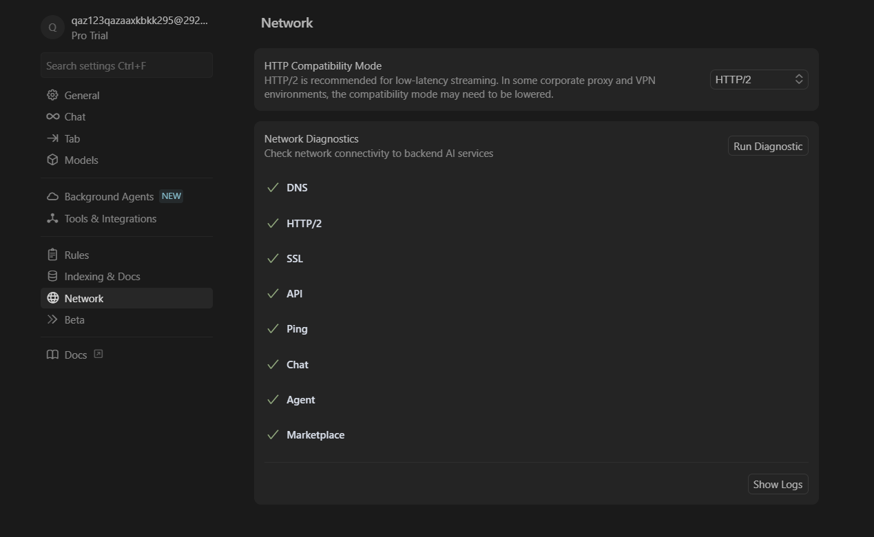
Task: Click the Background Agents cloud icon
Action: (x=52, y=196)
